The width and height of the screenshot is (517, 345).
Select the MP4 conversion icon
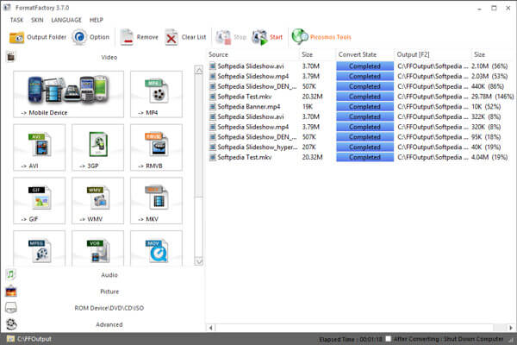[x=156, y=94]
